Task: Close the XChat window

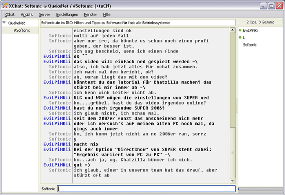Action: (x=280, y=6)
